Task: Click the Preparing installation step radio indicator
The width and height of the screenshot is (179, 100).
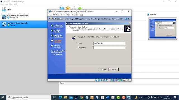Action: (x=52, y=36)
